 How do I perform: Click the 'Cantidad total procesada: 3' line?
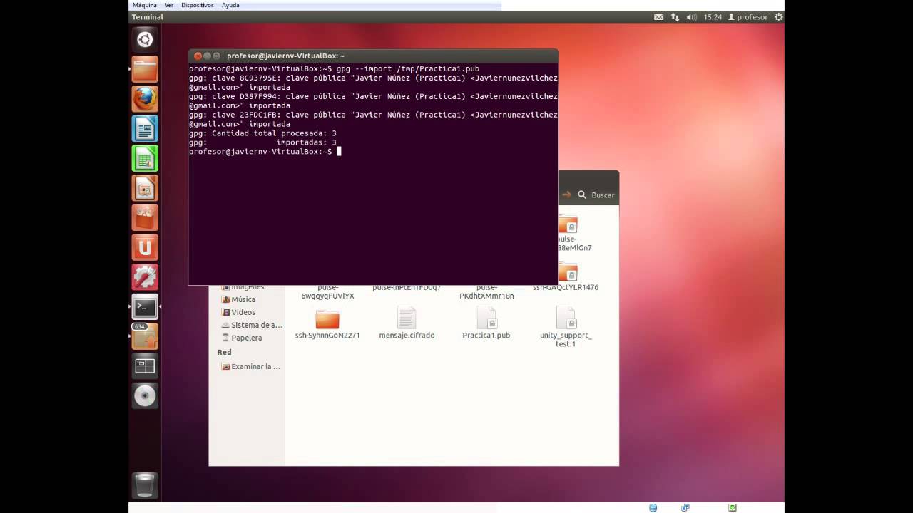point(262,133)
